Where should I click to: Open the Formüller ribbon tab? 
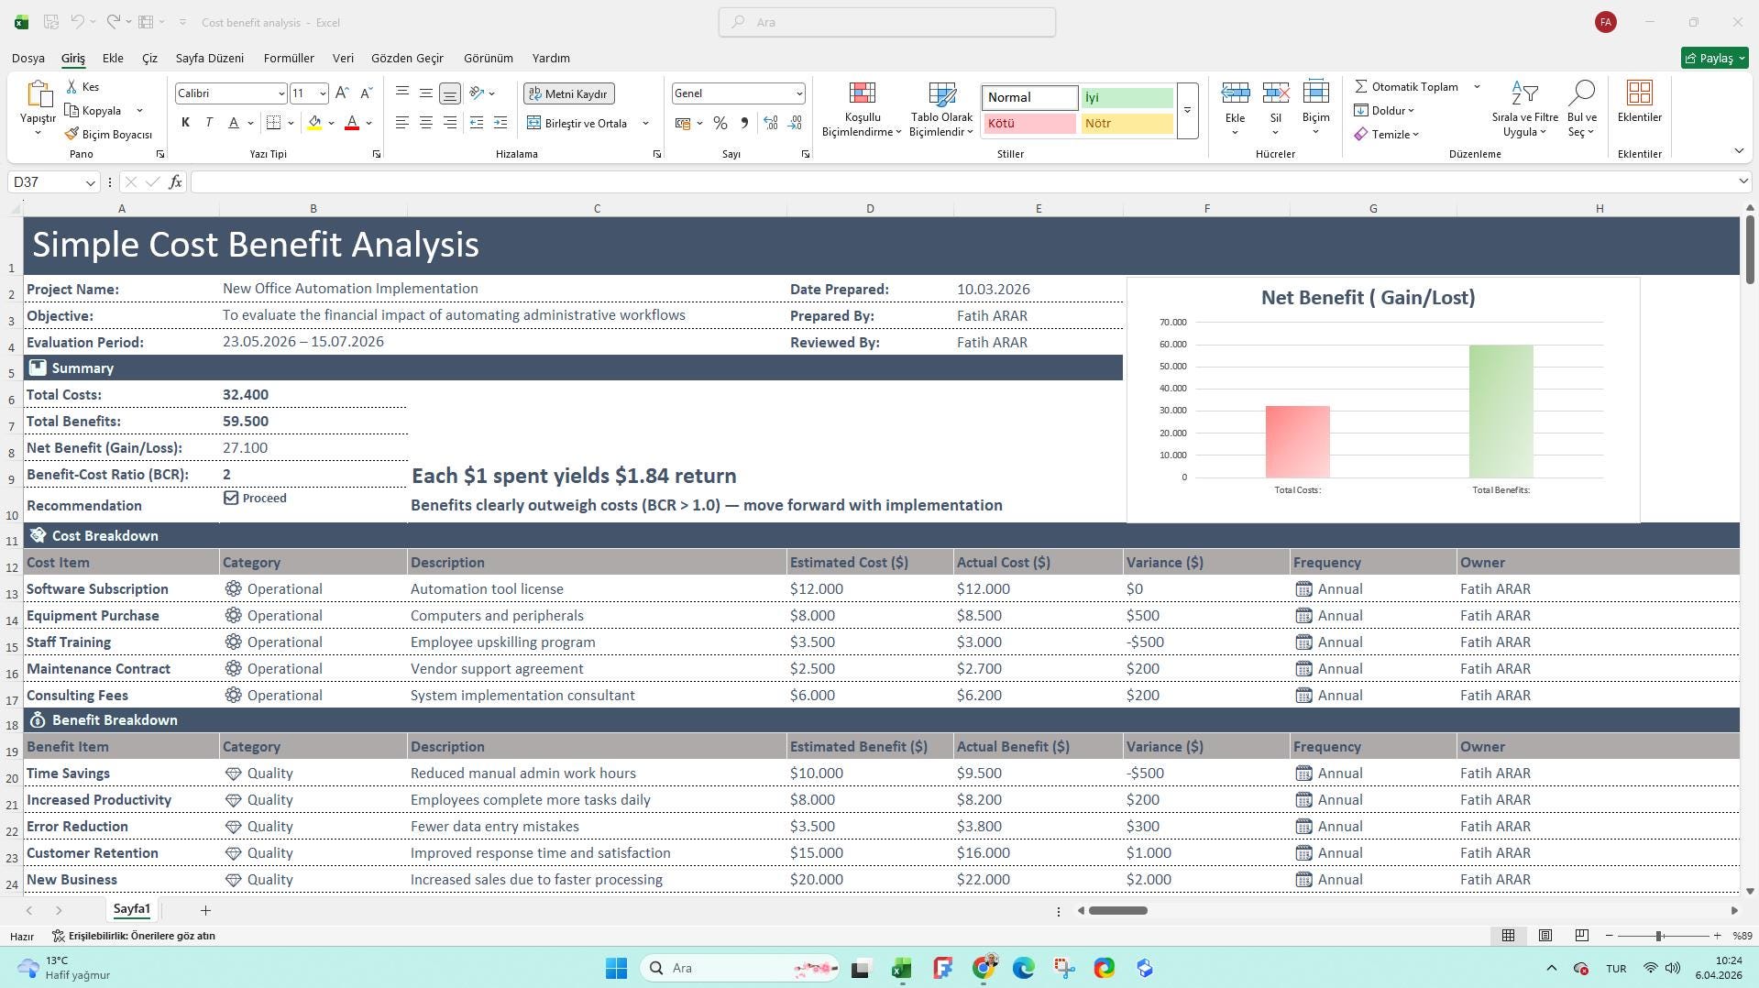pyautogui.click(x=289, y=58)
